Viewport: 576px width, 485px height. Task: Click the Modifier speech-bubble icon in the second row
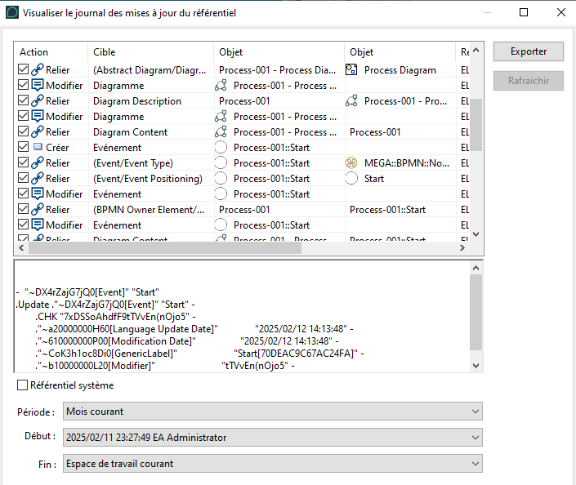pos(37,86)
